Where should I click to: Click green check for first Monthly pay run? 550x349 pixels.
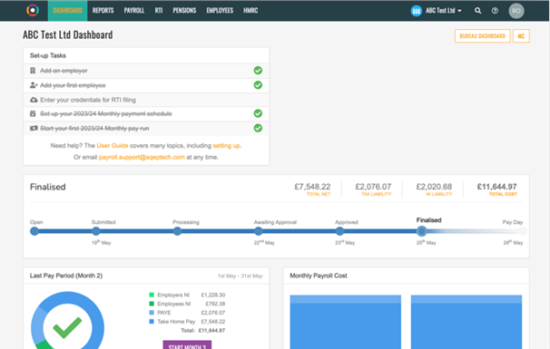[258, 128]
